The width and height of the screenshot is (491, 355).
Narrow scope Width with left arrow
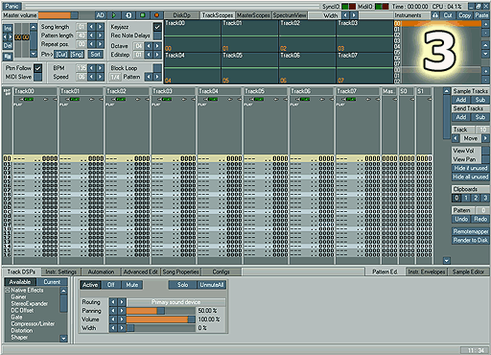click(x=345, y=15)
